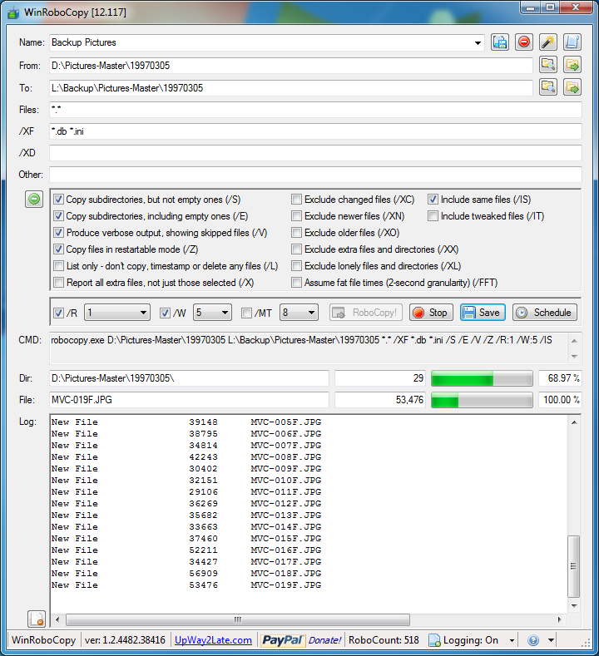Open the Logging: On dropdown arrow
Viewport: 599px width, 656px height.
(x=512, y=640)
